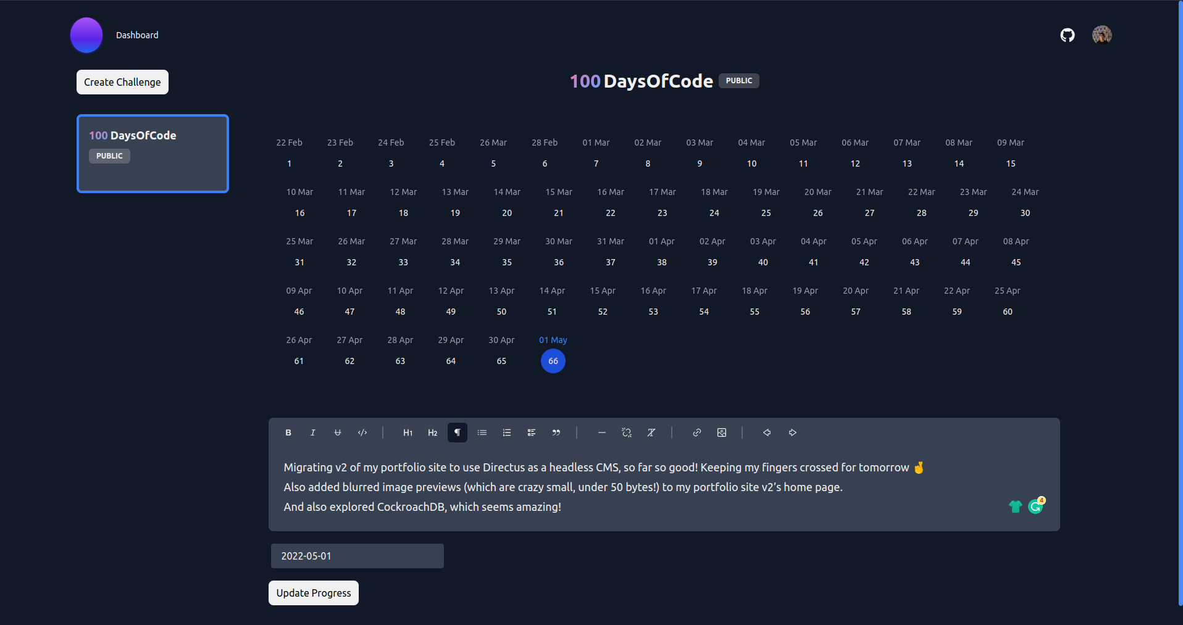The height and width of the screenshot is (625, 1183).
Task: Undo the last editor change
Action: tap(767, 433)
